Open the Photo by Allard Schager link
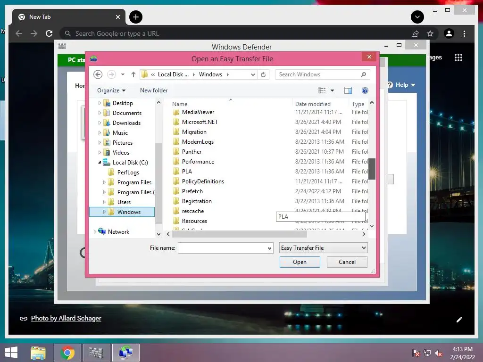 point(66,318)
